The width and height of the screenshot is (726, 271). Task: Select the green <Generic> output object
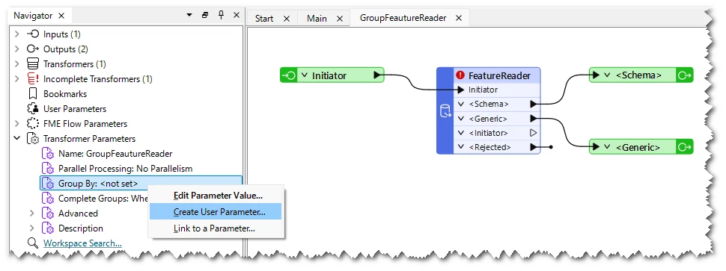tap(641, 147)
